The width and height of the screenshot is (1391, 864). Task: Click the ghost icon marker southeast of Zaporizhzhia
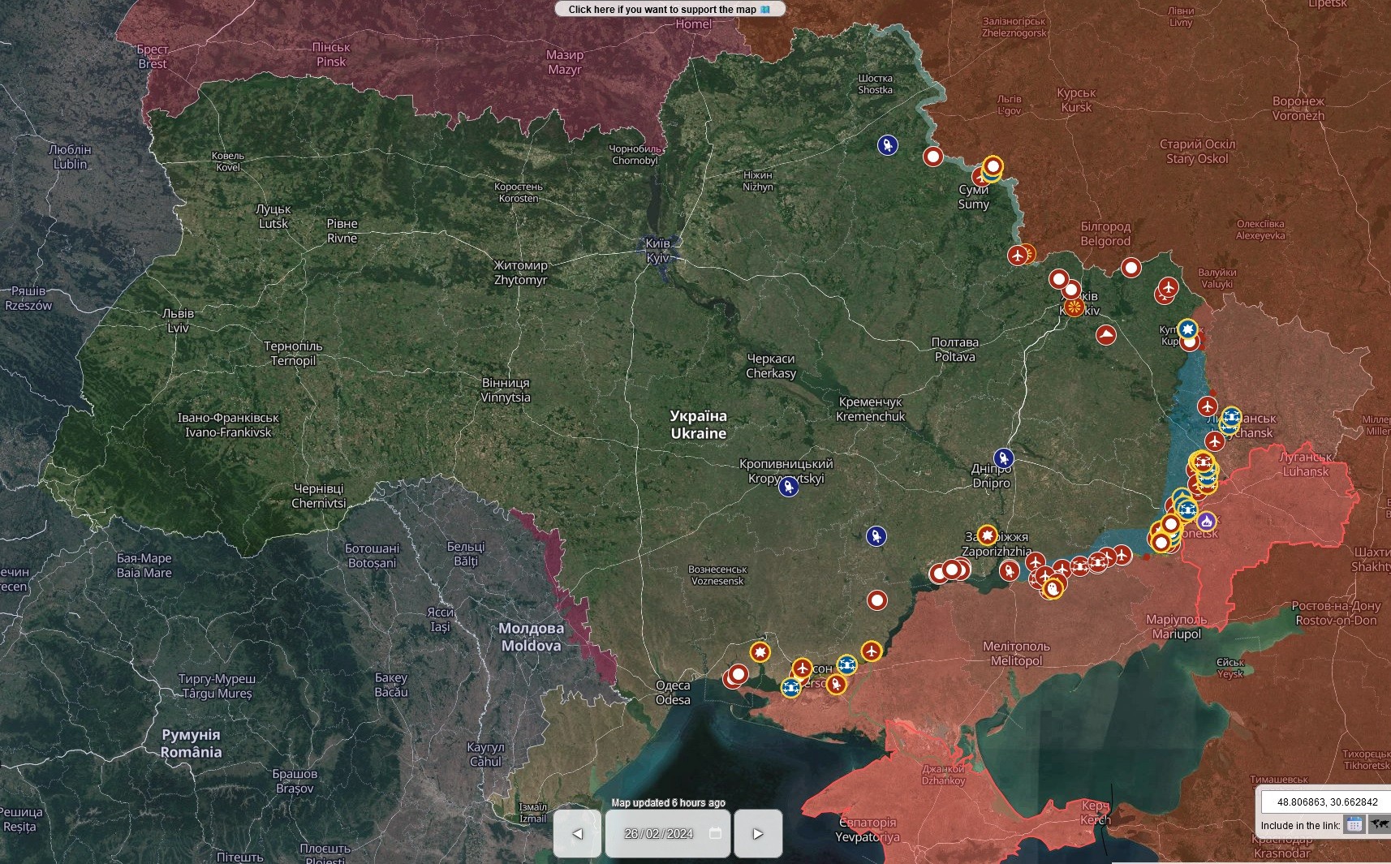(1053, 588)
